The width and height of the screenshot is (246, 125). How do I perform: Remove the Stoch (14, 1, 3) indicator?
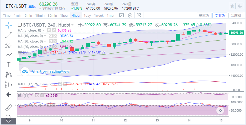pos(54,105)
